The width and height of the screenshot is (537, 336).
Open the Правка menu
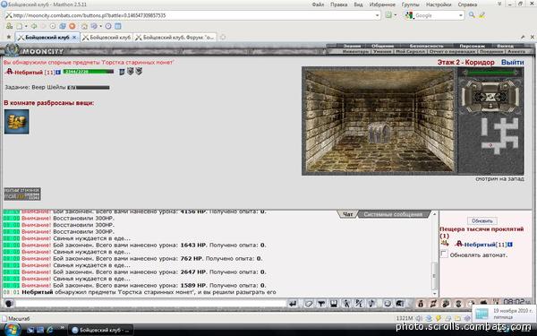pos(338,4)
